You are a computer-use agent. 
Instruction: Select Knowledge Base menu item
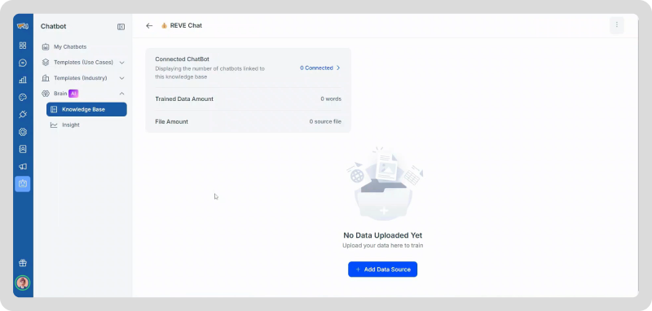(86, 110)
